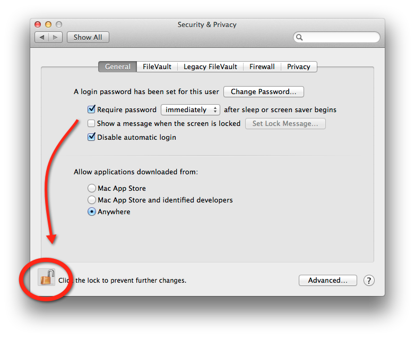The height and width of the screenshot is (338, 415).
Task: Choose the Anywhere radio option
Action: tap(92, 212)
